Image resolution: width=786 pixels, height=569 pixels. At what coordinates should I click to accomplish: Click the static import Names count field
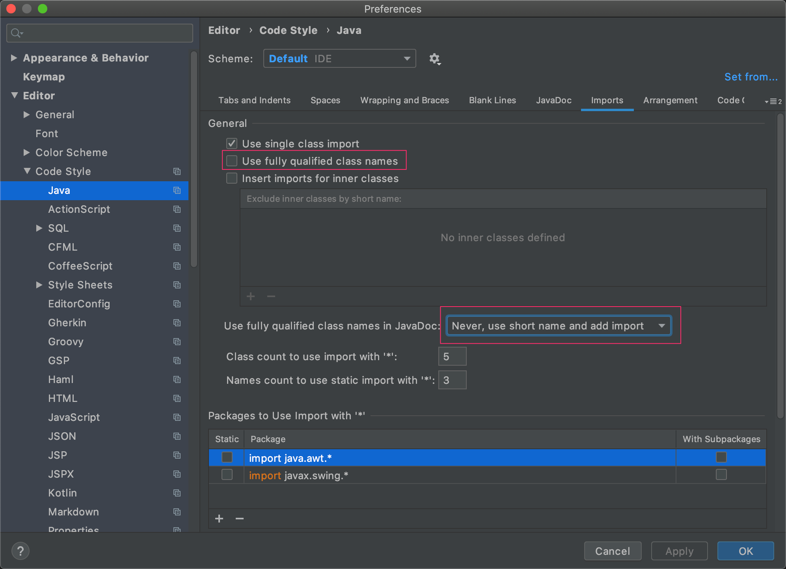pos(452,380)
